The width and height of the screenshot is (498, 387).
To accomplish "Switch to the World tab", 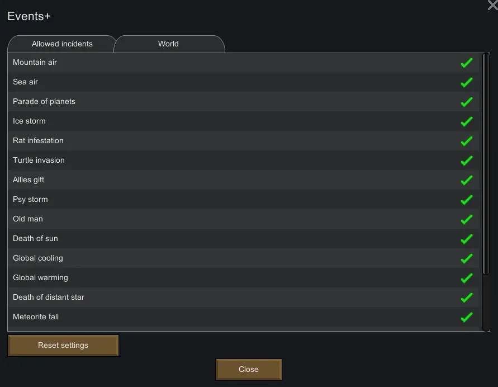I will click(x=168, y=44).
